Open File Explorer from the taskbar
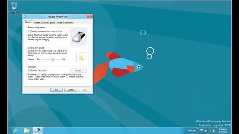This screenshot has height=134, width=239. point(27,131)
